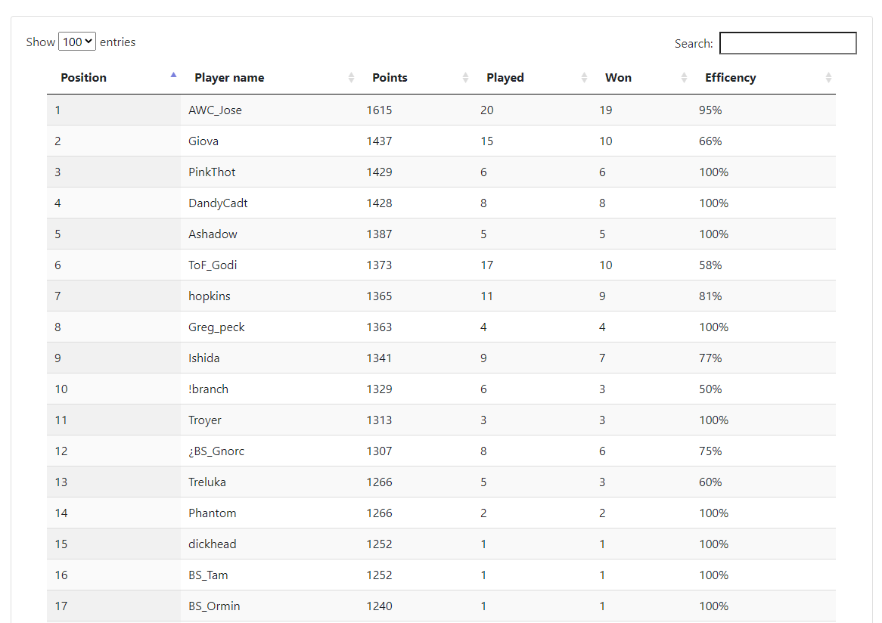Click ToF_Godi's played count of 17
This screenshot has width=882, height=623.
[486, 265]
